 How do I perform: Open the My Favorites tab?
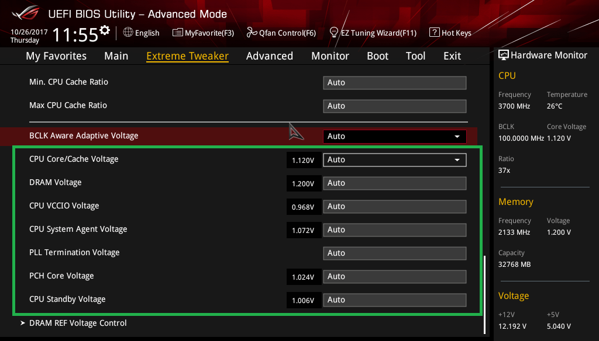[56, 56]
